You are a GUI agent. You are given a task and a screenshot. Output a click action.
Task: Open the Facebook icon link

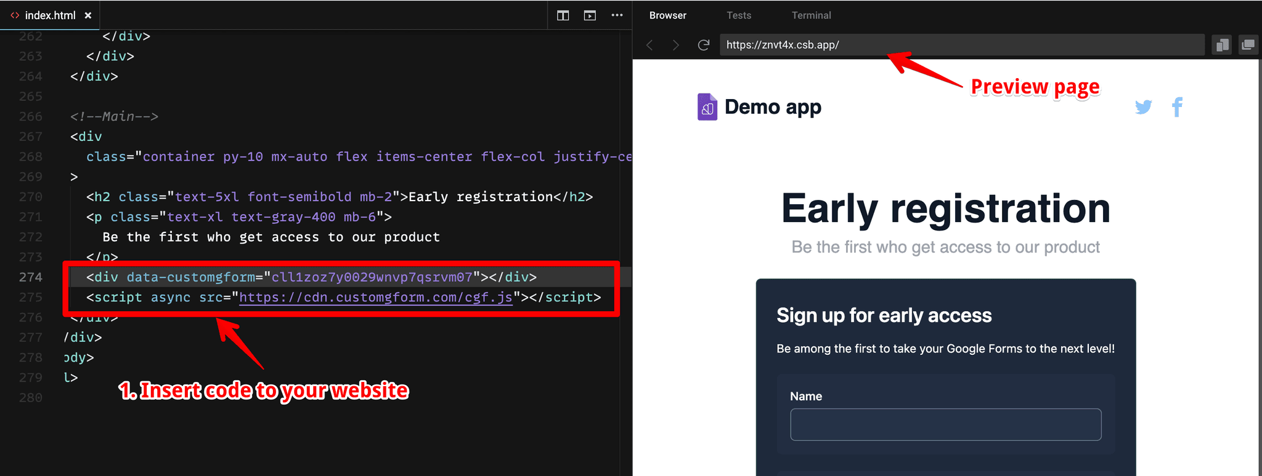click(x=1177, y=107)
